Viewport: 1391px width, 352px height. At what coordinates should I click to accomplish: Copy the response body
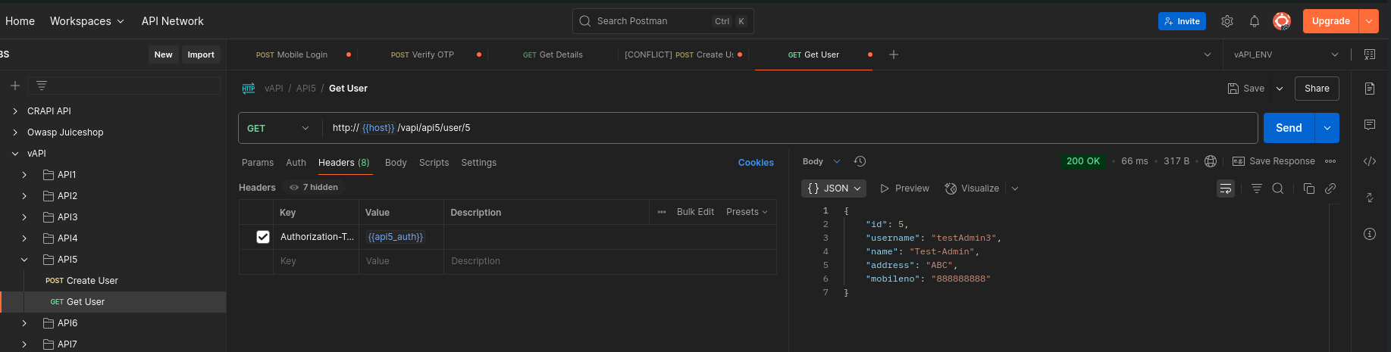1308,188
